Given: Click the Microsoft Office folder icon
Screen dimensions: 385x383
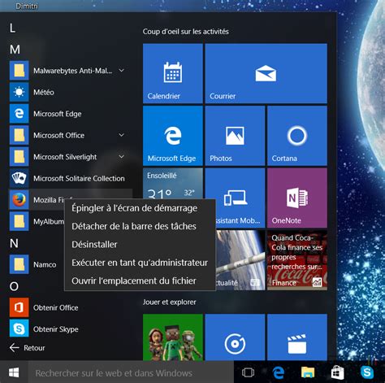Looking at the screenshot, I should 19,135.
